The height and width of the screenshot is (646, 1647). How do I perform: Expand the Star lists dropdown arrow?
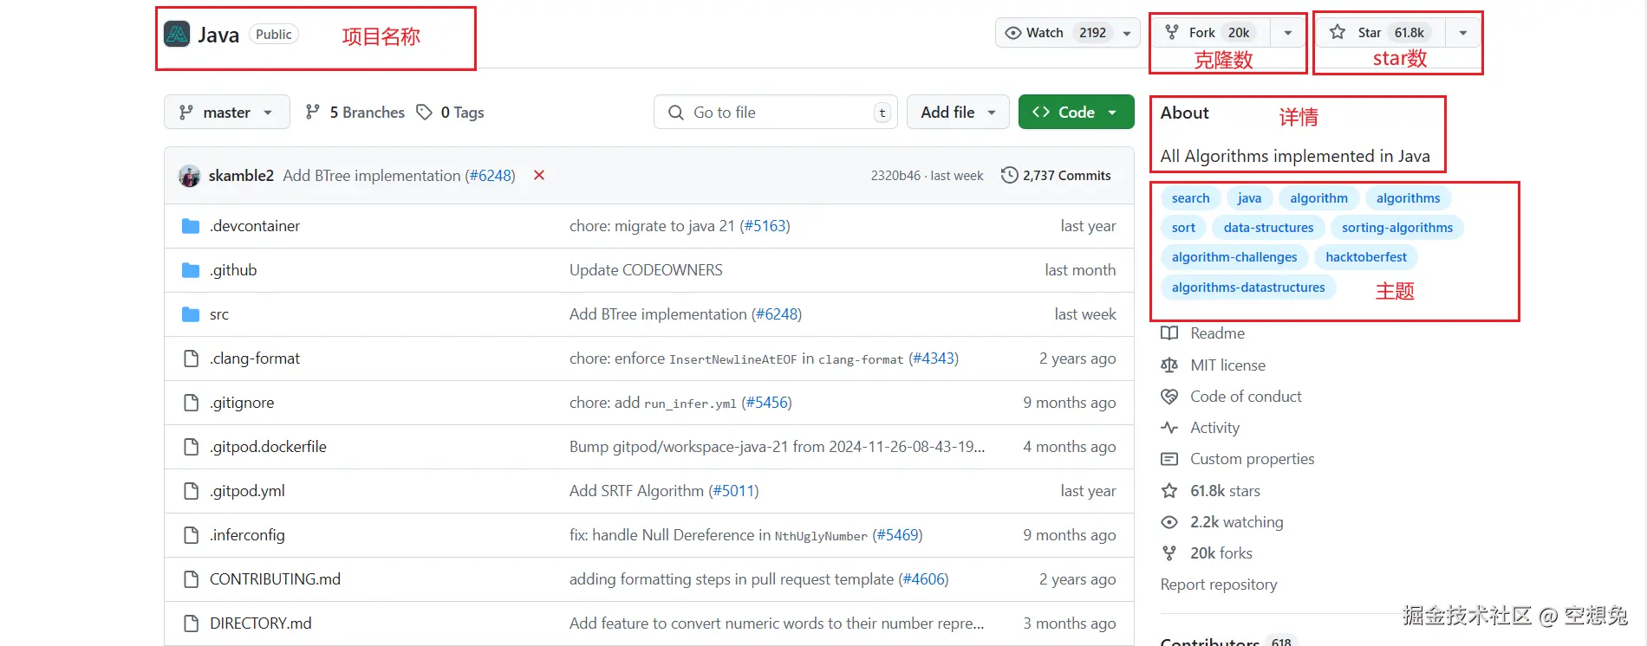click(x=1463, y=33)
